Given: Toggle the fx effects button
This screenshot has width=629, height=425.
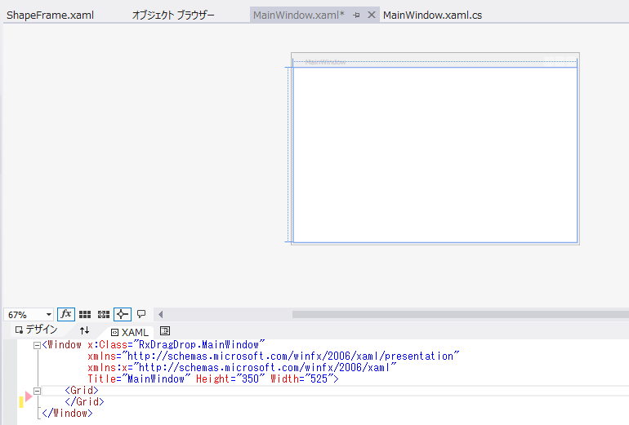Looking at the screenshot, I should (66, 314).
